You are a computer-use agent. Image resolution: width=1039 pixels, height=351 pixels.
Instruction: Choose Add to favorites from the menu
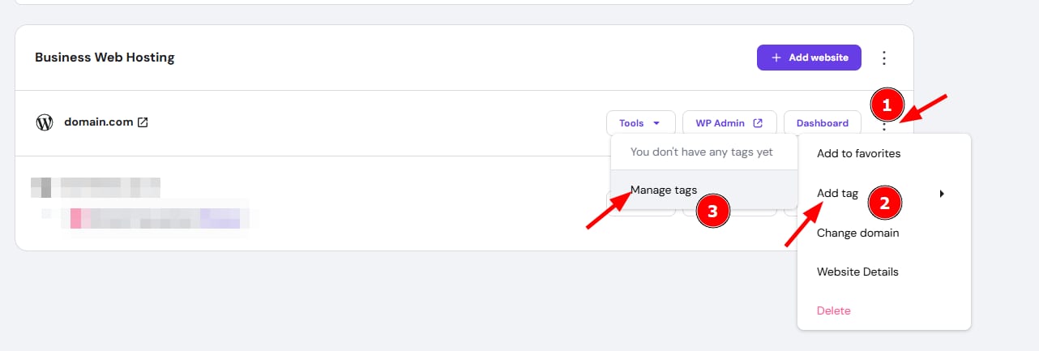(858, 153)
